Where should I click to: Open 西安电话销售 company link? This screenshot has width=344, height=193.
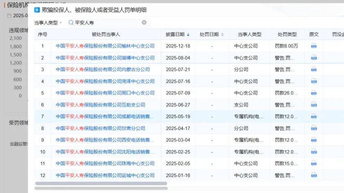pos(105,140)
